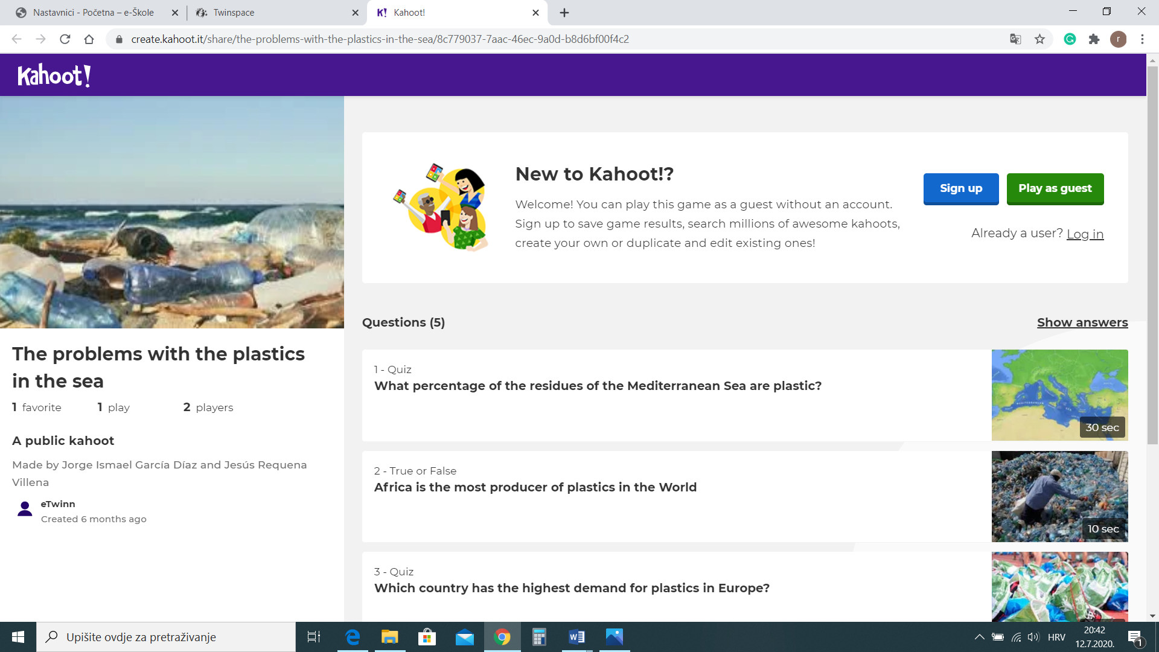This screenshot has width=1159, height=652.
Task: Follow the Log in link
Action: [x=1085, y=234]
